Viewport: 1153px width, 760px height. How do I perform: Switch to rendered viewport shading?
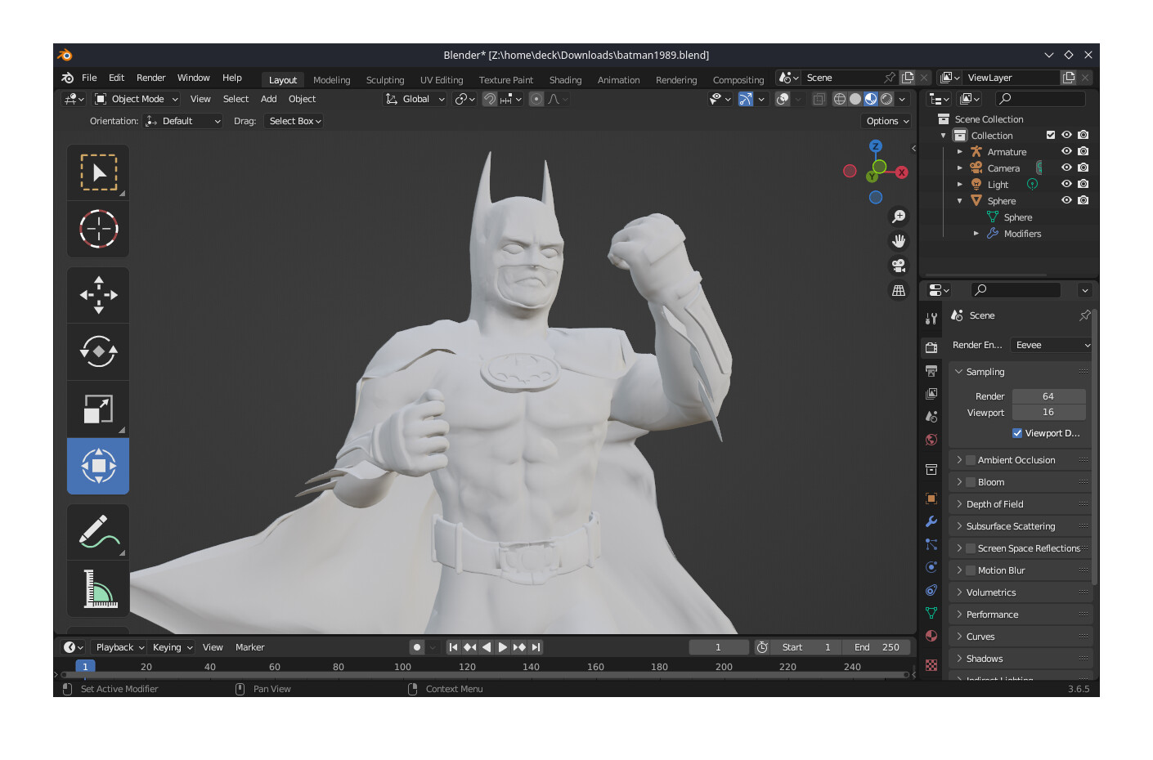point(886,99)
